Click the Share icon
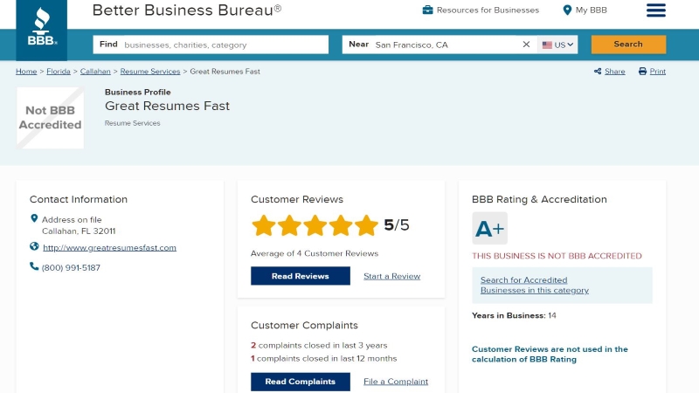Screen dimensions: 699x393 598,72
